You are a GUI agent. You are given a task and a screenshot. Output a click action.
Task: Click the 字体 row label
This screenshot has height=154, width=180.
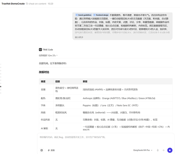pos(43,105)
